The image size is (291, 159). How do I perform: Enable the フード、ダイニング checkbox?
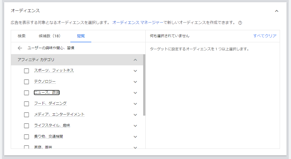pos(26,104)
